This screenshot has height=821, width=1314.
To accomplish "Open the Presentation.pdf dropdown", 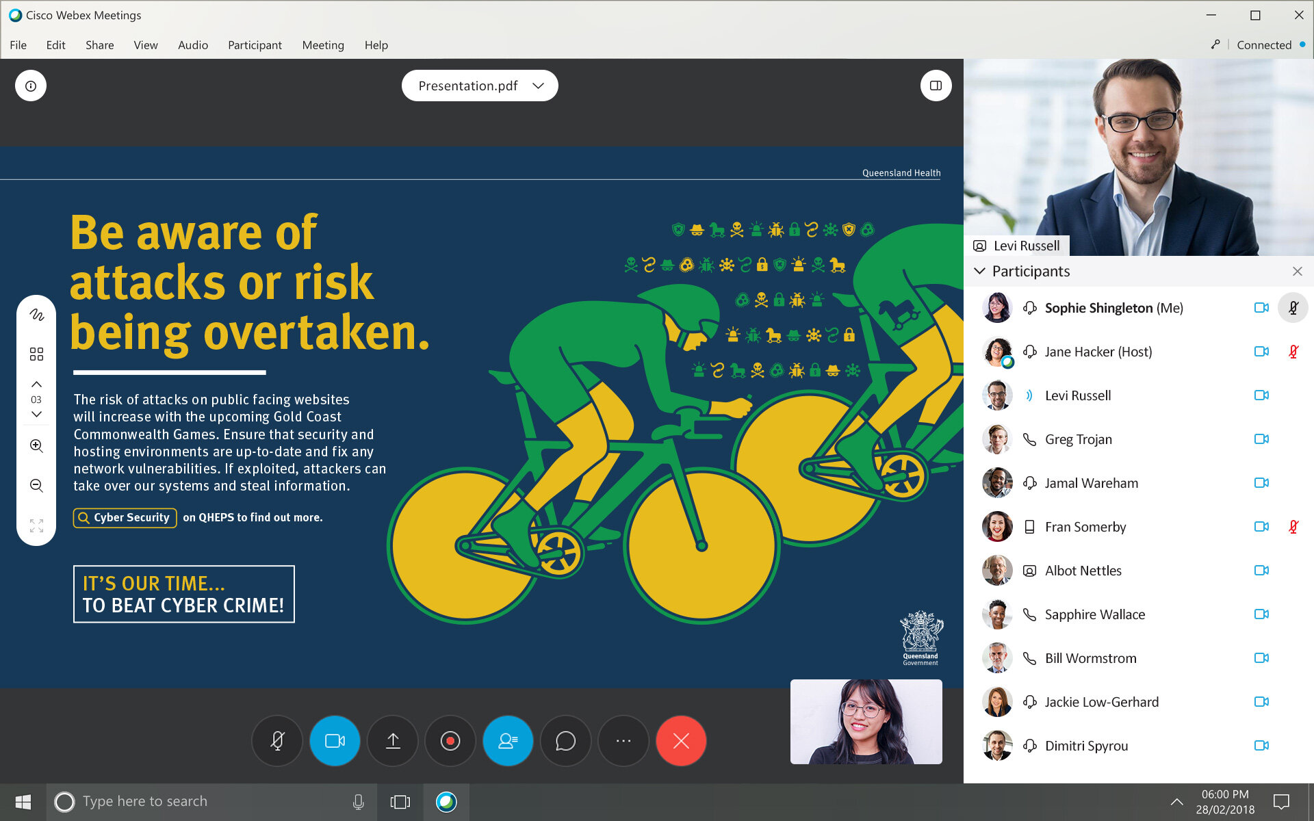I will tap(480, 86).
